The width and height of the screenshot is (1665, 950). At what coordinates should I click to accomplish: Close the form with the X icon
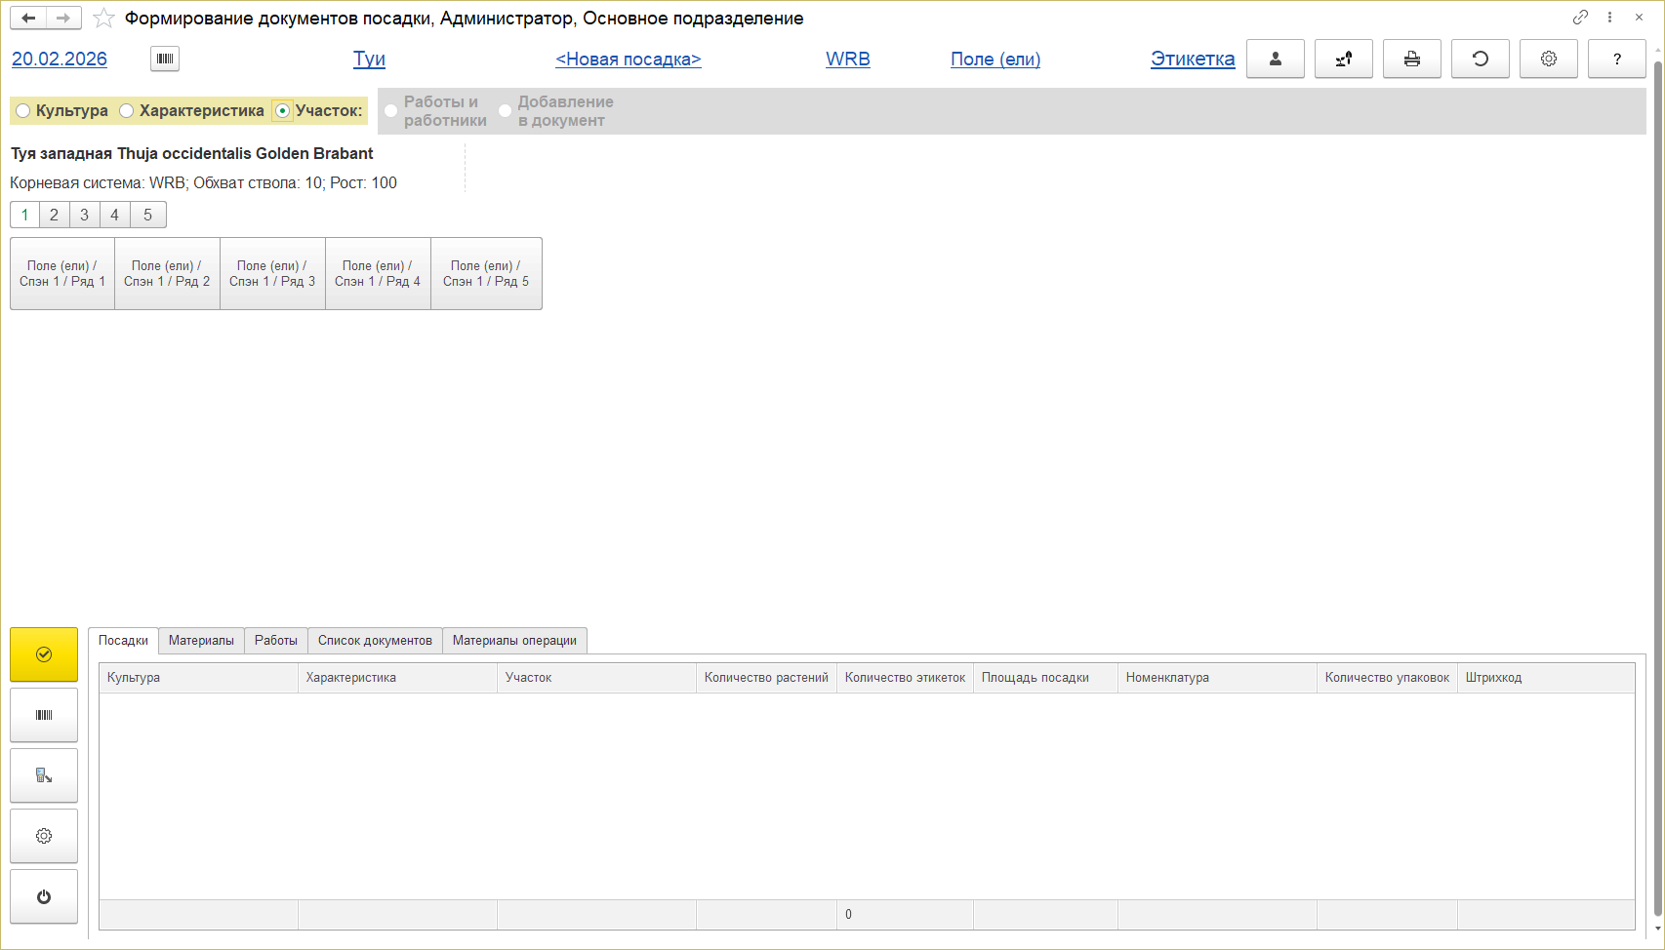1640,18
